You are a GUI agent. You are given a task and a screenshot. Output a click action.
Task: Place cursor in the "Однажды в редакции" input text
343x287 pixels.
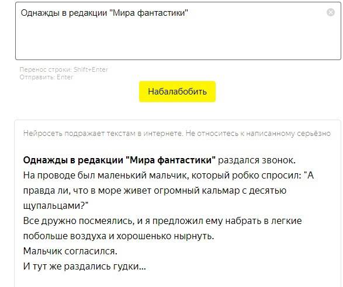pyautogui.click(x=105, y=13)
